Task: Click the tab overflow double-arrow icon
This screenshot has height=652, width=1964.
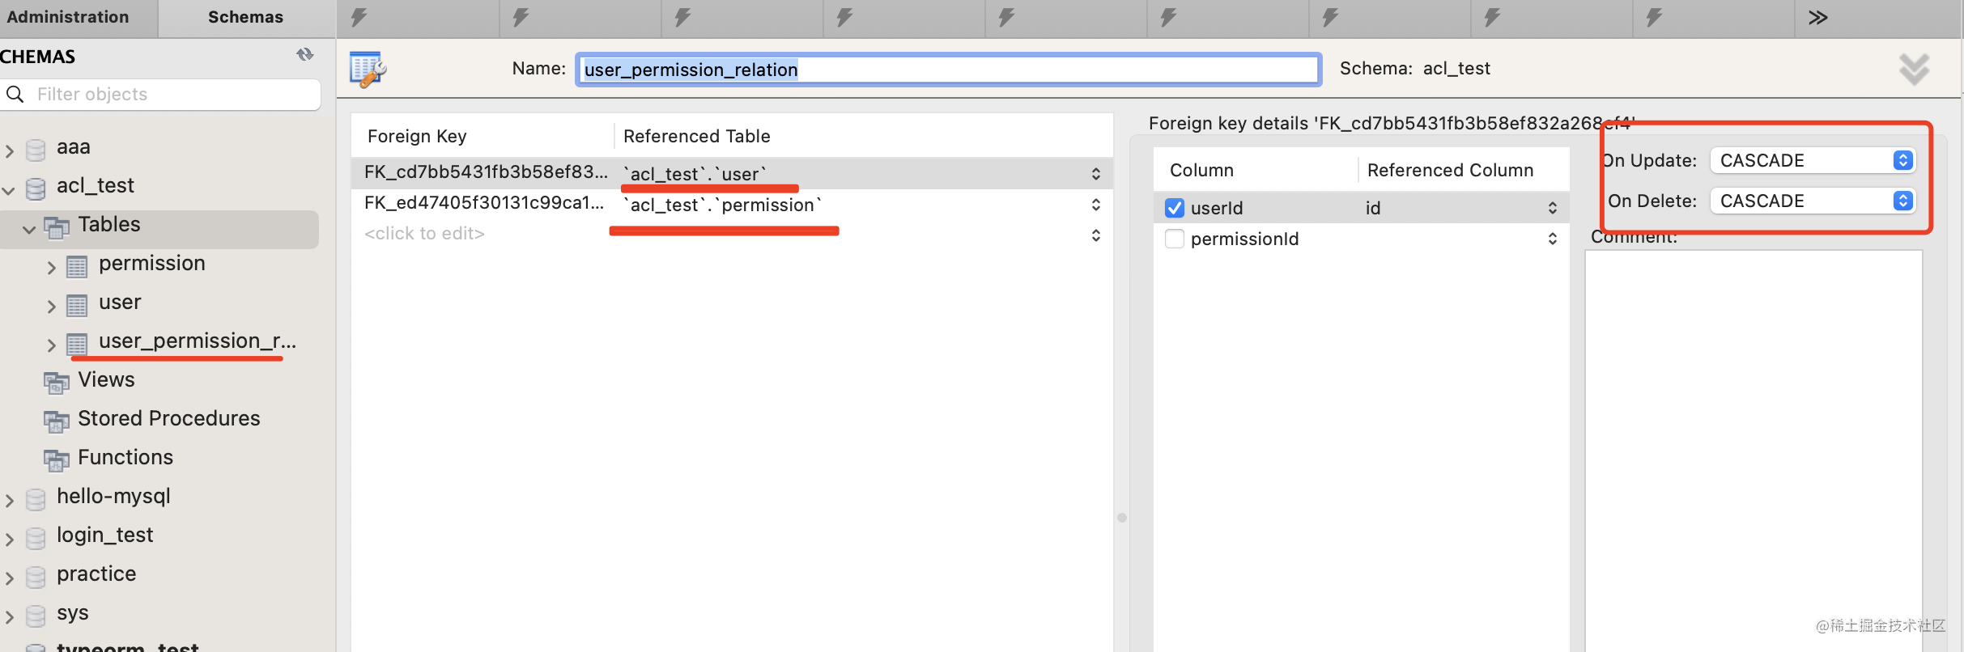Action: pyautogui.click(x=1817, y=18)
